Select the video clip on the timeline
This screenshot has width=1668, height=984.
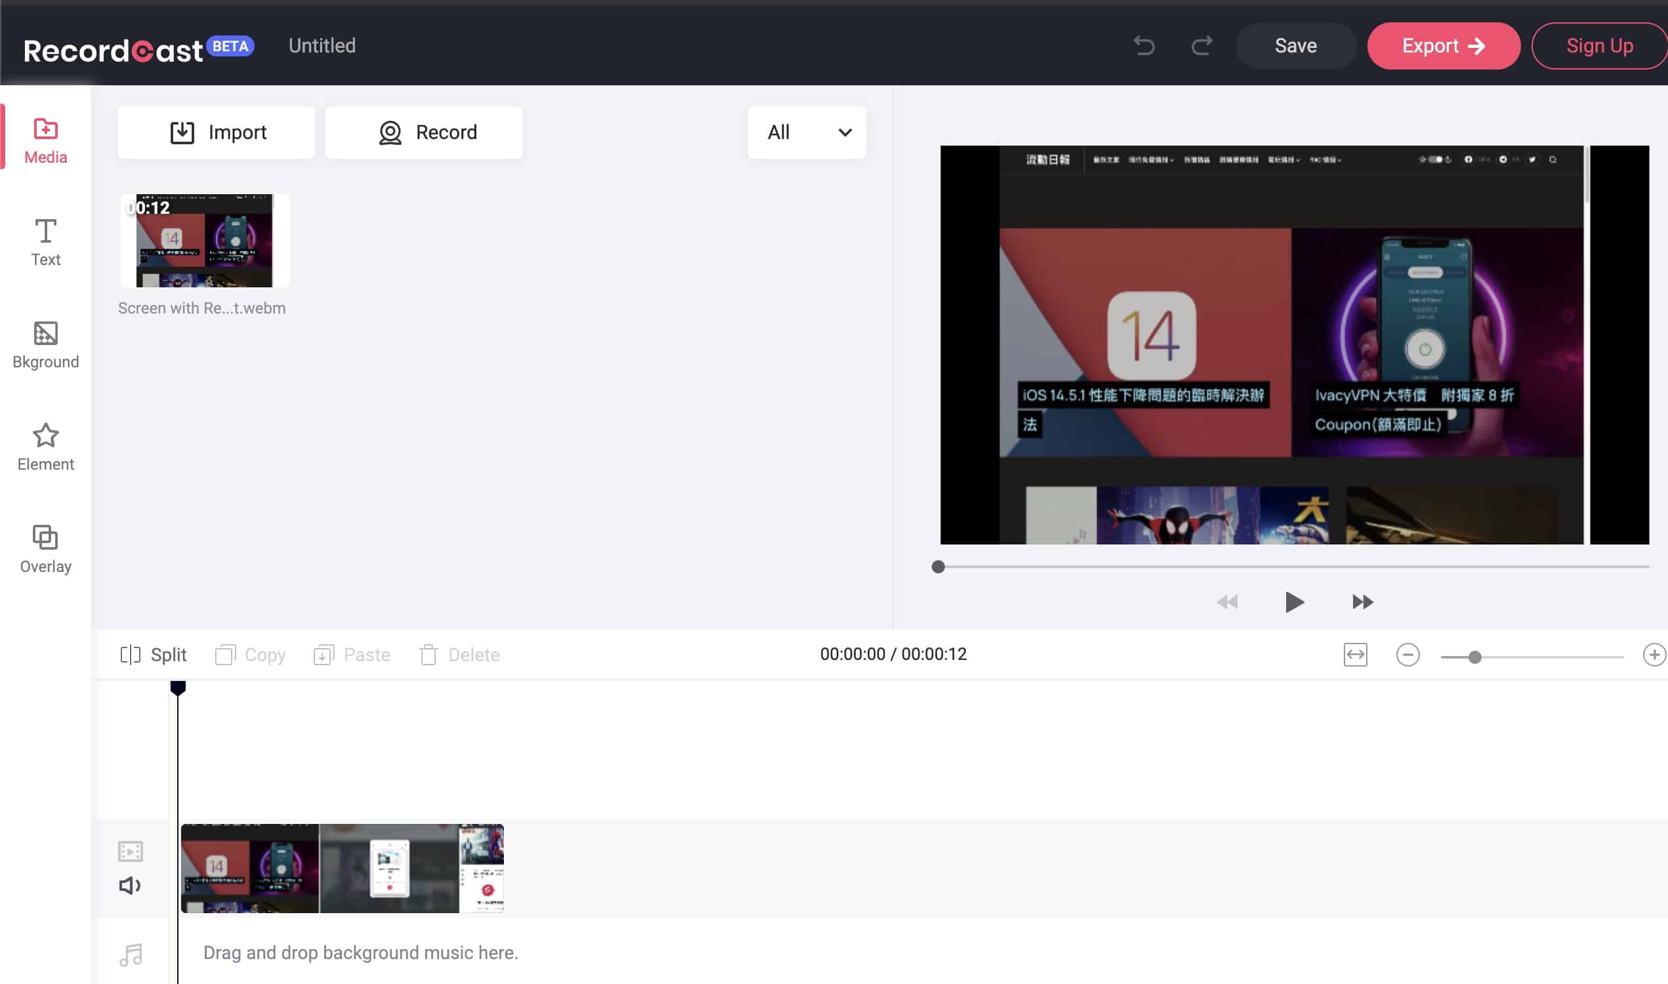343,869
